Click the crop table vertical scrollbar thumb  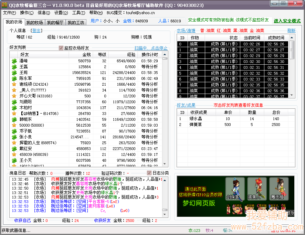click(x=292, y=50)
